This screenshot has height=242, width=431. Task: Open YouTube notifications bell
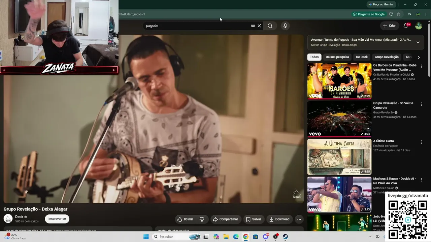coord(406,26)
